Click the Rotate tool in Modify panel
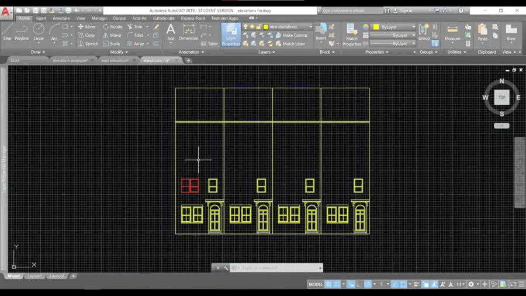The image size is (526, 296). tap(113, 27)
